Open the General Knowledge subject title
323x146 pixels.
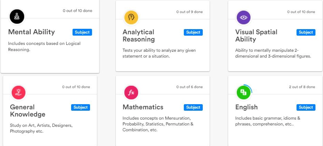click(x=27, y=111)
